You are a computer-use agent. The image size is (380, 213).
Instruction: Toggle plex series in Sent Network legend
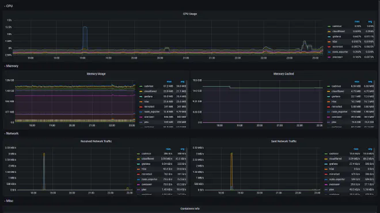point(332,189)
